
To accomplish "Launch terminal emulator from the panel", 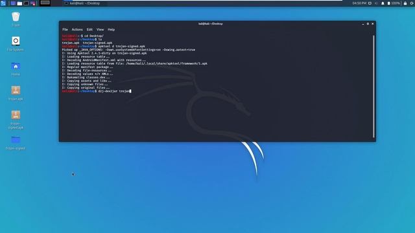I will point(26,3).
